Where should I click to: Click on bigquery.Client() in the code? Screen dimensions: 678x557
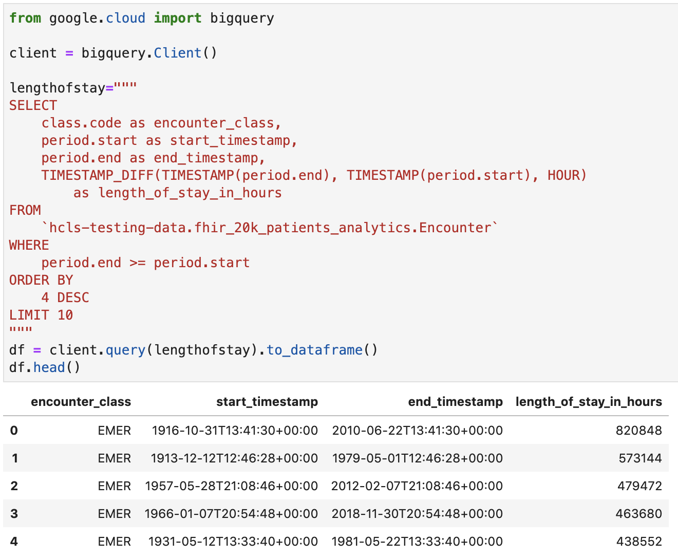149,53
